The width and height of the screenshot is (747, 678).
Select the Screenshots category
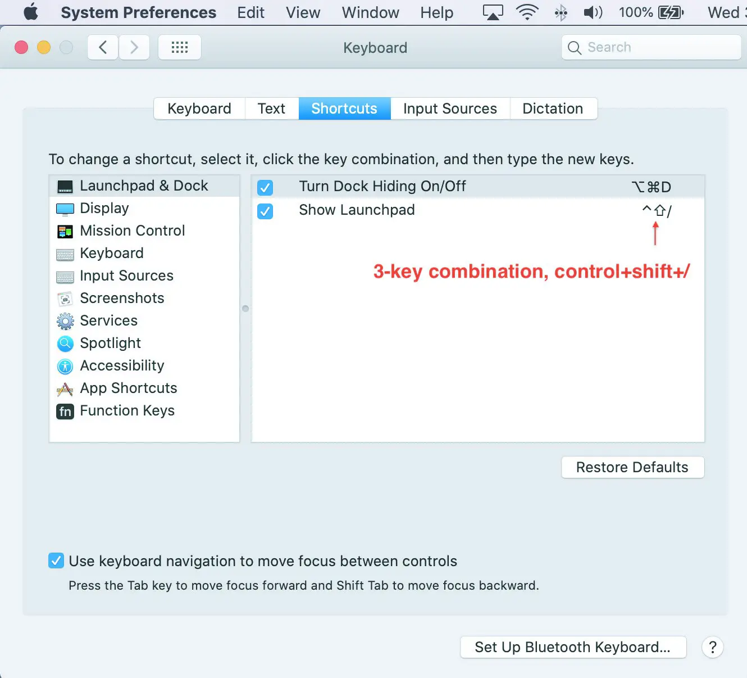coord(145,299)
